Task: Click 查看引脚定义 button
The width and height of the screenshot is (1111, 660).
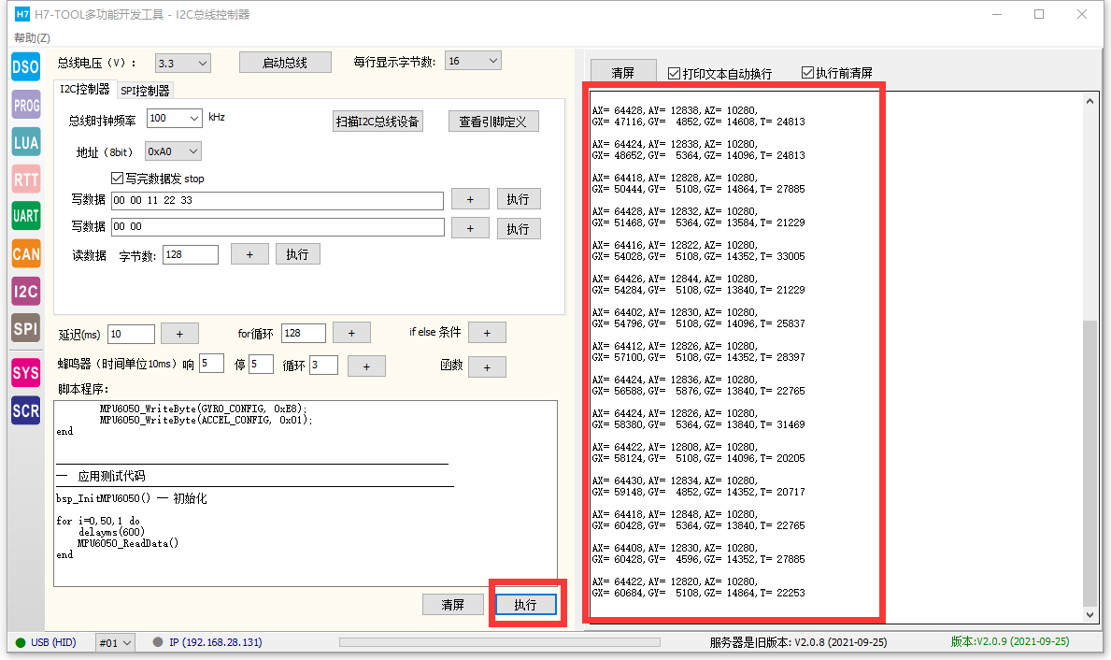Action: click(493, 122)
